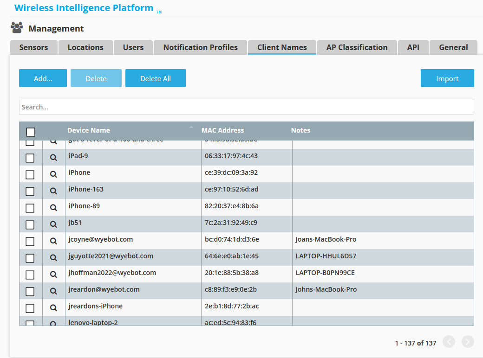Image resolution: width=483 pixels, height=358 pixels.
Task: Click the pagination text 1 - 137 of 137
Action: [x=416, y=343]
